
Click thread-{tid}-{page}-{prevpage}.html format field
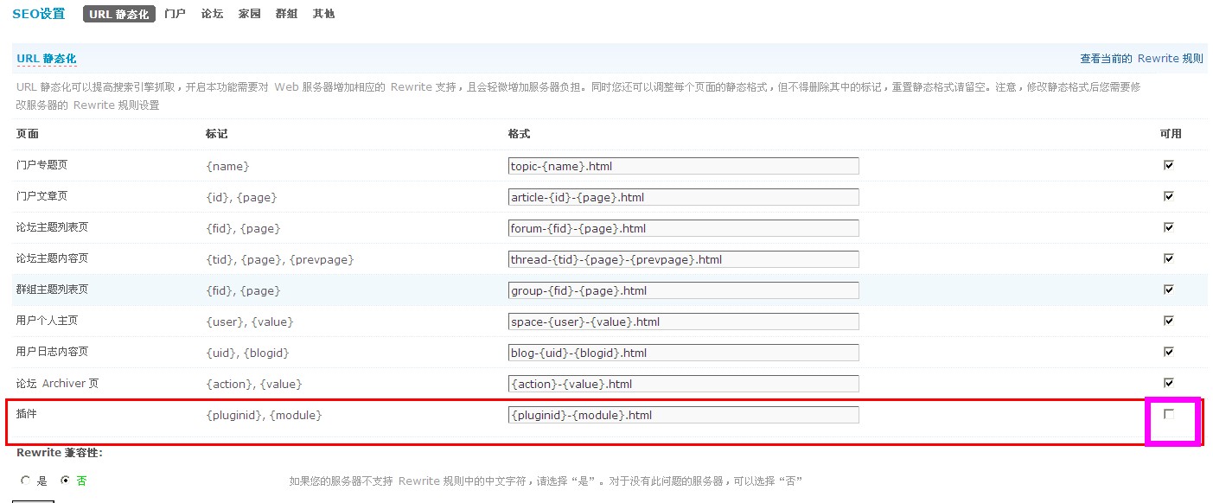click(684, 259)
